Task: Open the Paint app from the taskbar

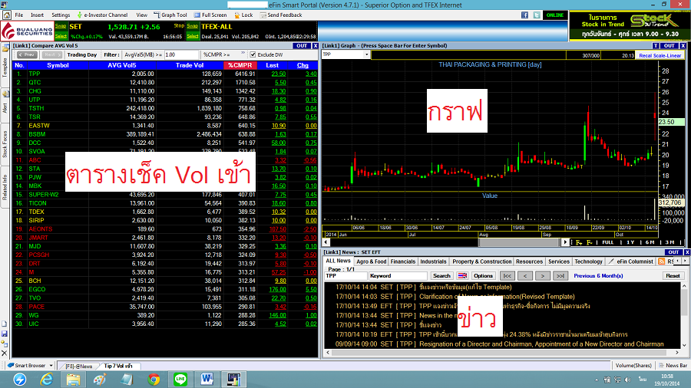Action: (x=100, y=380)
